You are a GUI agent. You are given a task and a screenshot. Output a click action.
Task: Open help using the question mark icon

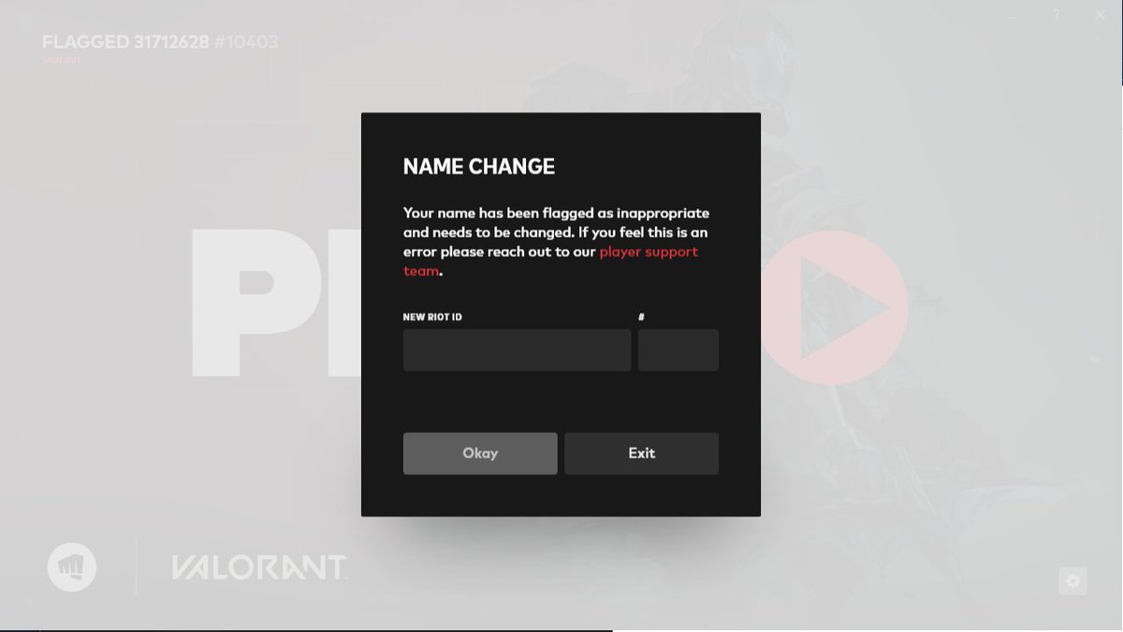click(x=1056, y=14)
